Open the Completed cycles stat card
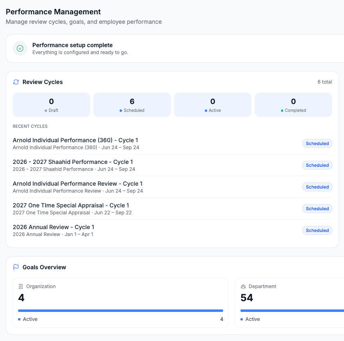 pyautogui.click(x=293, y=105)
